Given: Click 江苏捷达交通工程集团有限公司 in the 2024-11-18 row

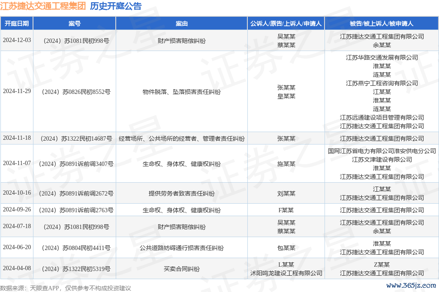Looking at the screenshot, I should pyautogui.click(x=382, y=138).
